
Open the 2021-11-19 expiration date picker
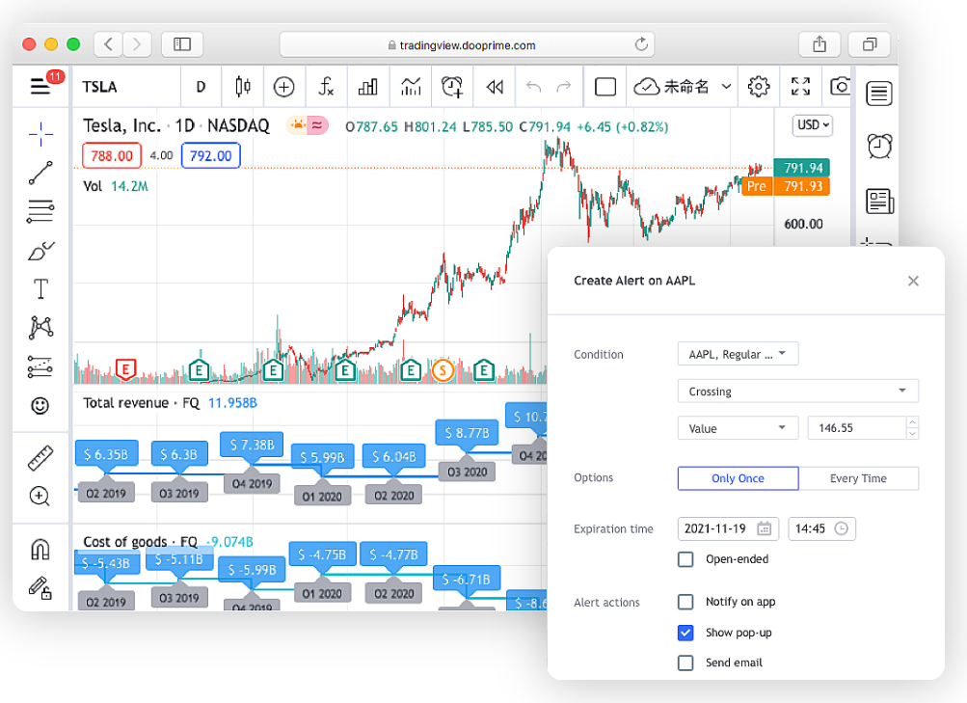pos(728,528)
